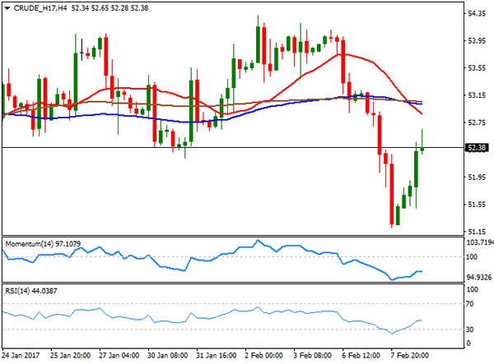Select the 53.55 price axis label
Viewport: 494px width, 364px height.
coord(477,68)
